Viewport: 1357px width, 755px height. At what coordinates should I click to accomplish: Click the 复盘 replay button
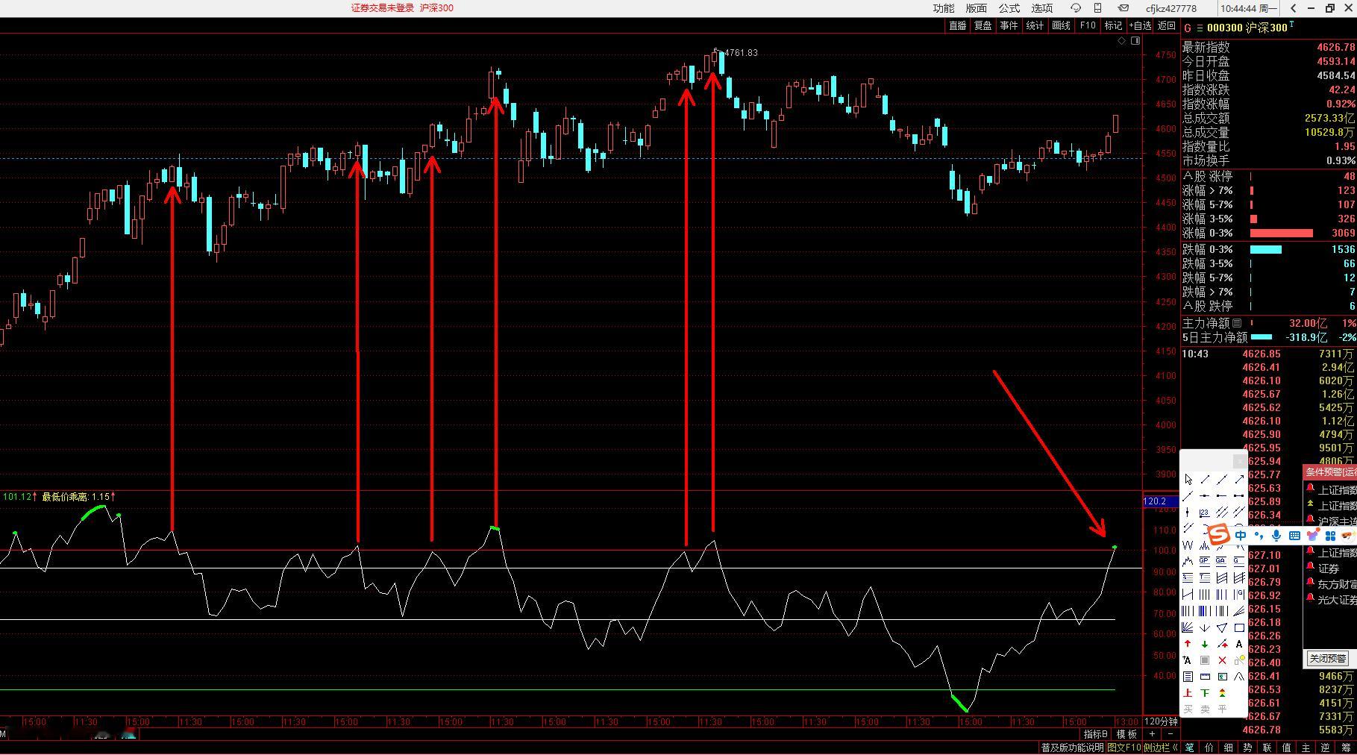983,25
